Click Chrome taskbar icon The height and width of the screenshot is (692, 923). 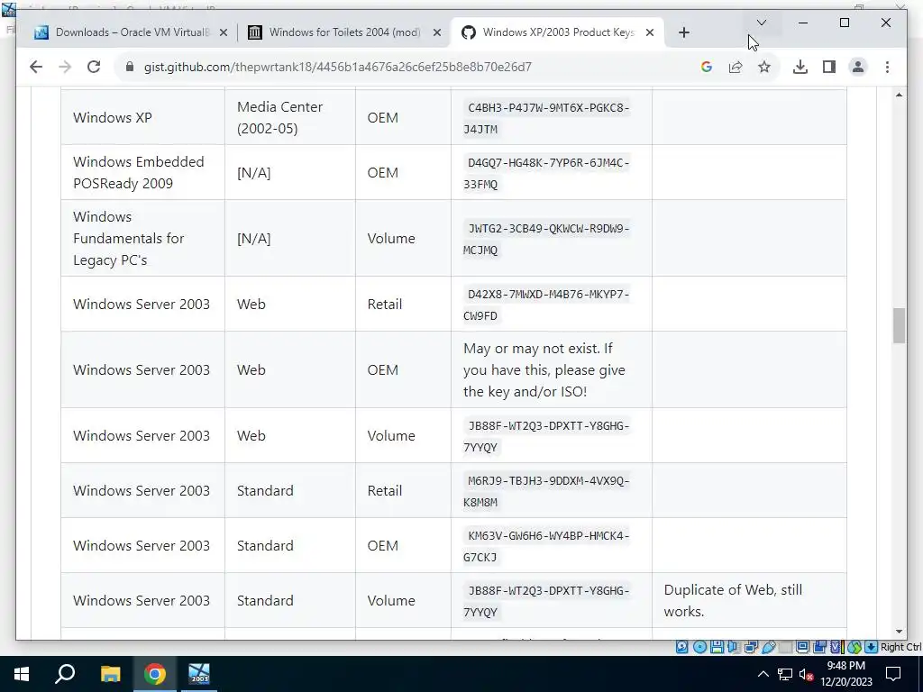coord(155,674)
